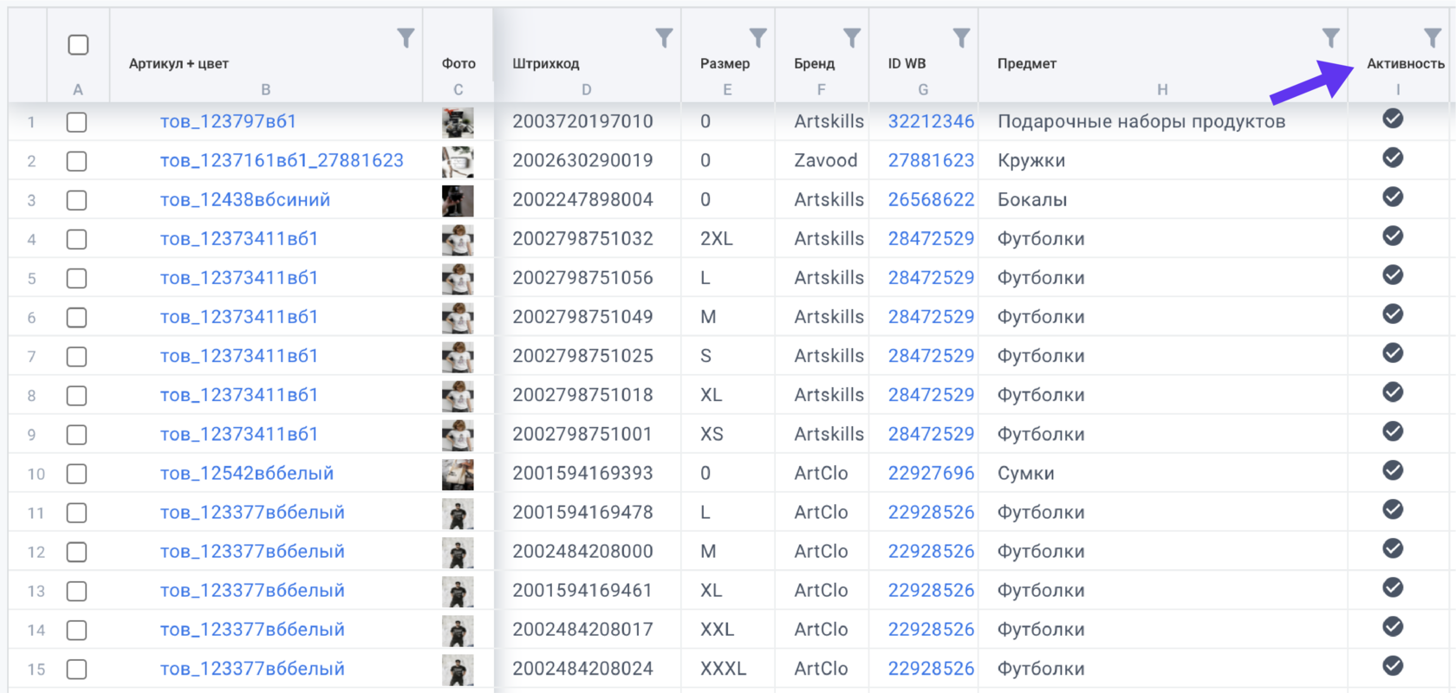Click article link тов_12438вбсиний
The image size is (1456, 693).
click(245, 200)
